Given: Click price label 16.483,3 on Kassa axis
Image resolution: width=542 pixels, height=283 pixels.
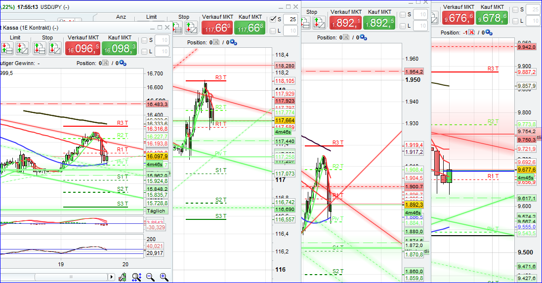Looking at the screenshot, I should pyautogui.click(x=157, y=104).
